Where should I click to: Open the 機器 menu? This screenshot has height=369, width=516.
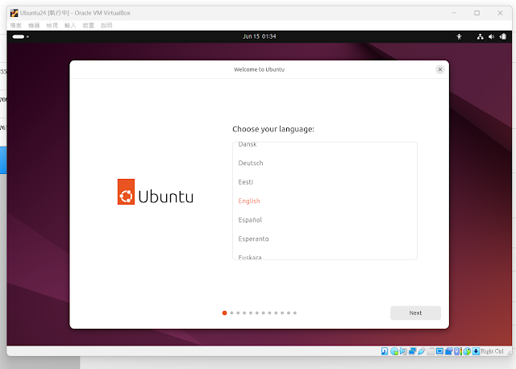coord(34,25)
